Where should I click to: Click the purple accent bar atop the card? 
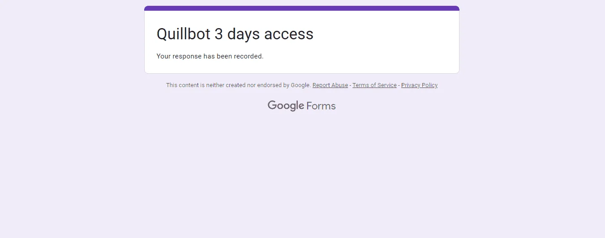pos(302,8)
